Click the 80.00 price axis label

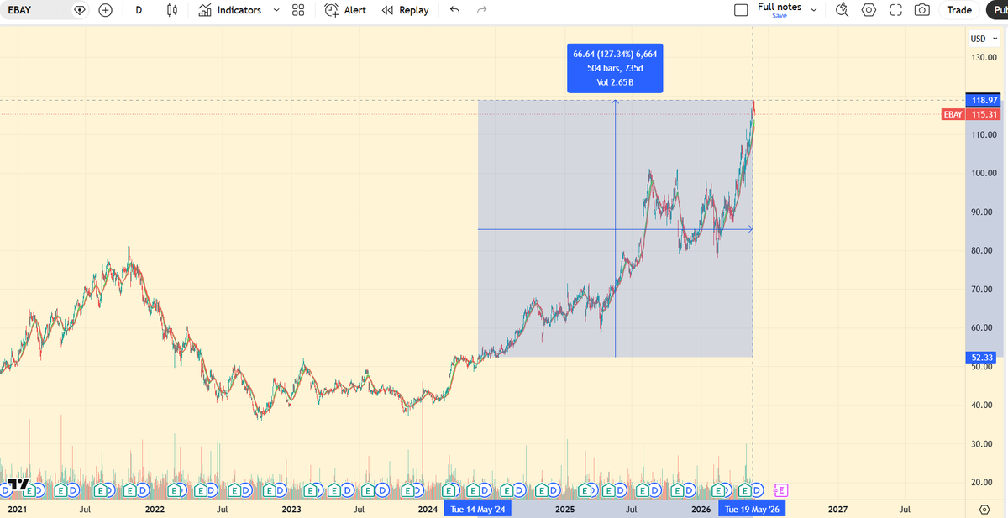983,250
